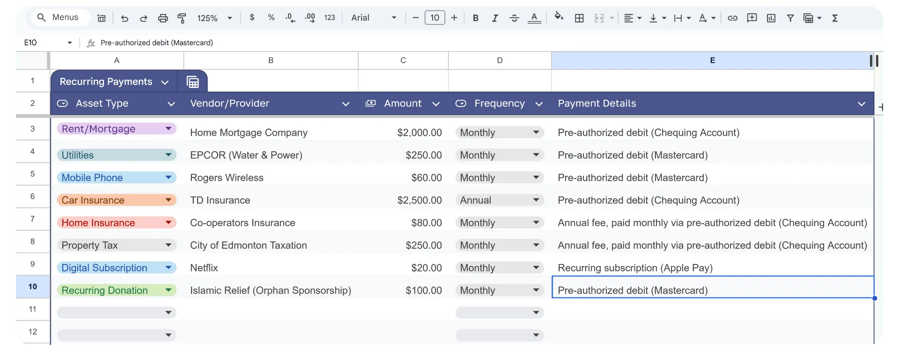Click the increase font size plus button
Screen dimensions: 899x351
(454, 18)
